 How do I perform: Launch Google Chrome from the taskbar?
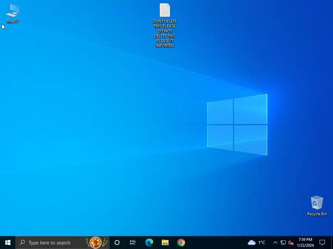(181, 243)
